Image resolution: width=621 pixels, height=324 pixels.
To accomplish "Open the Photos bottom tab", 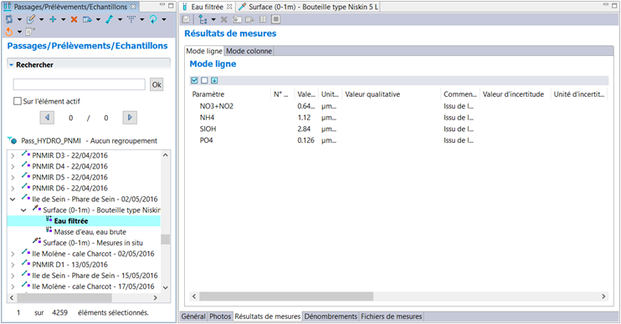I will 220,316.
